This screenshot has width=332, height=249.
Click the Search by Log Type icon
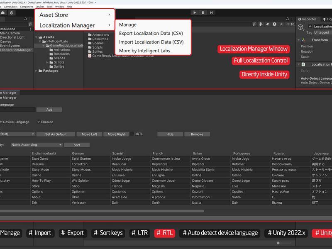click(x=274, y=24)
